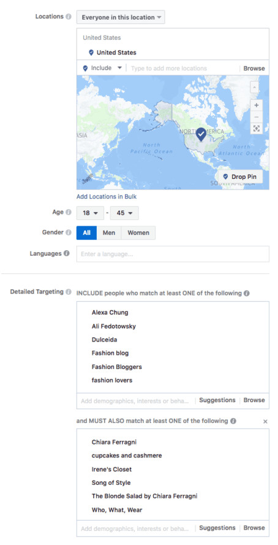Zoom in on the map
278x545 pixels.
pyautogui.click(x=256, y=105)
